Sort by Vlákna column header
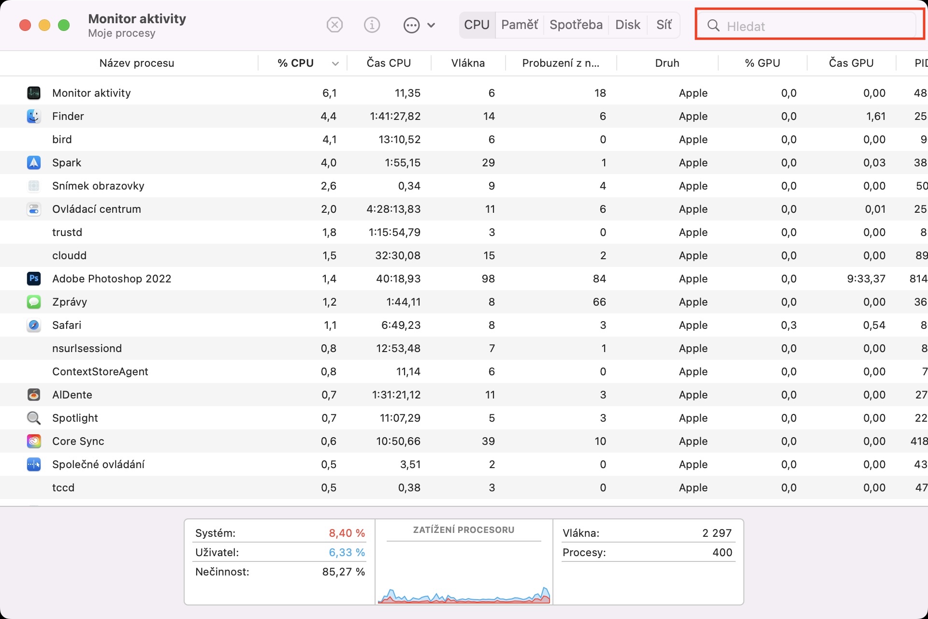Image resolution: width=928 pixels, height=619 pixels. [467, 63]
